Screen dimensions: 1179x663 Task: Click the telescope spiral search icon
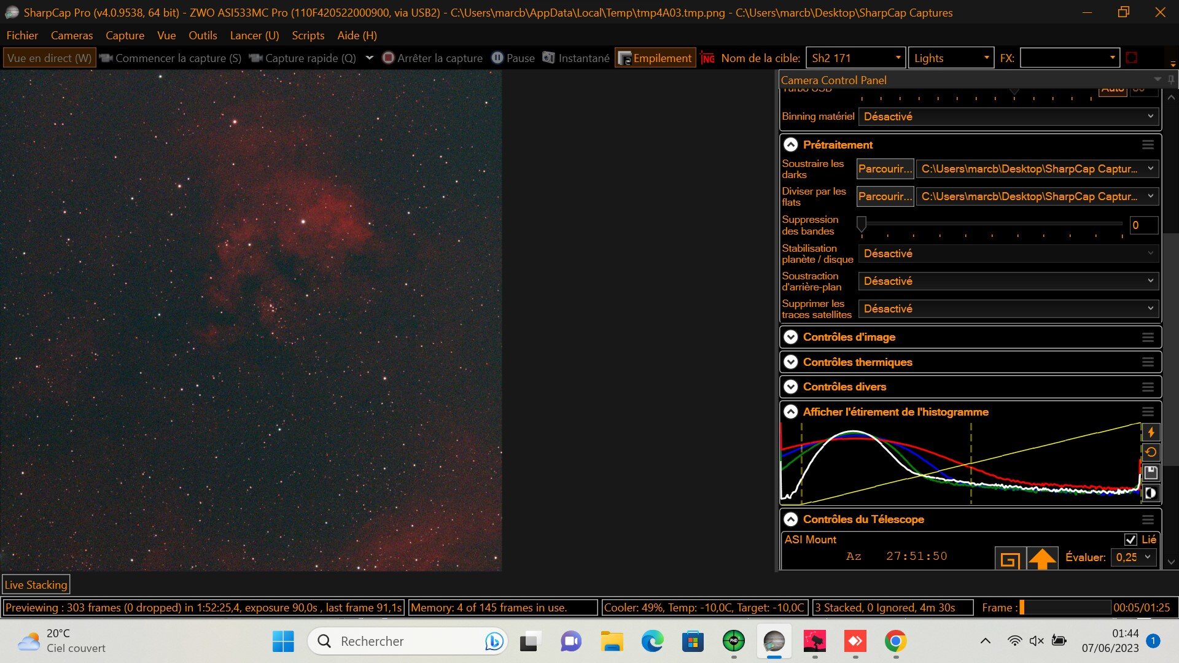pos(1010,559)
